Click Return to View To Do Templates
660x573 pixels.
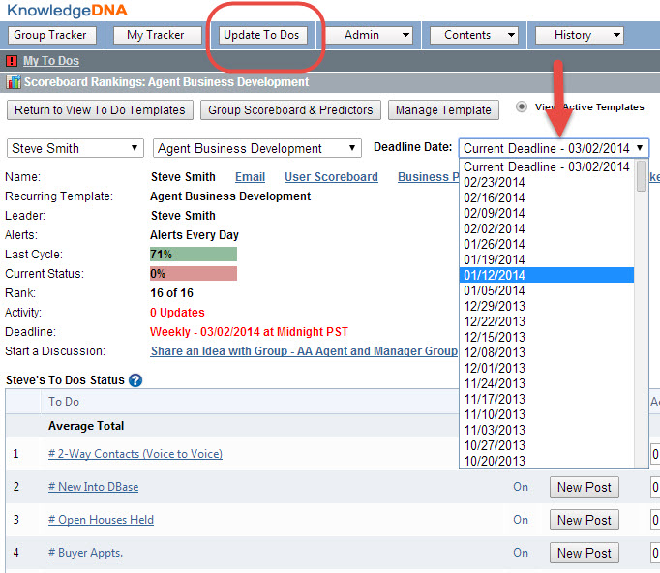coord(100,110)
